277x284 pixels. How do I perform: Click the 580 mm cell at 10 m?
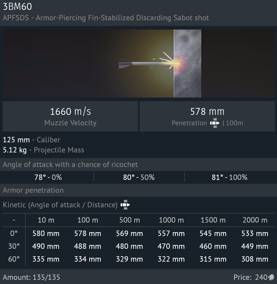[46, 233]
